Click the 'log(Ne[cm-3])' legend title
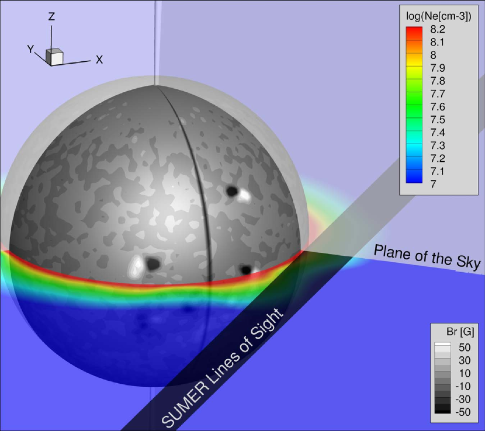This screenshot has width=485, height=431. 439,16
